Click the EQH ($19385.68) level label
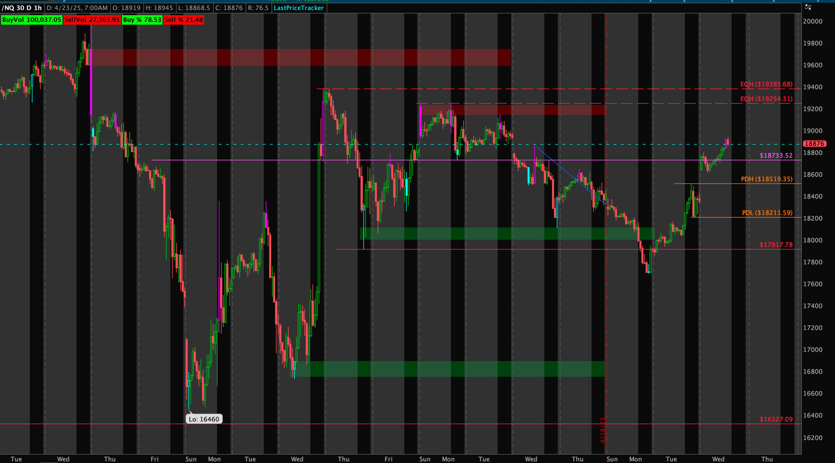 [766, 84]
